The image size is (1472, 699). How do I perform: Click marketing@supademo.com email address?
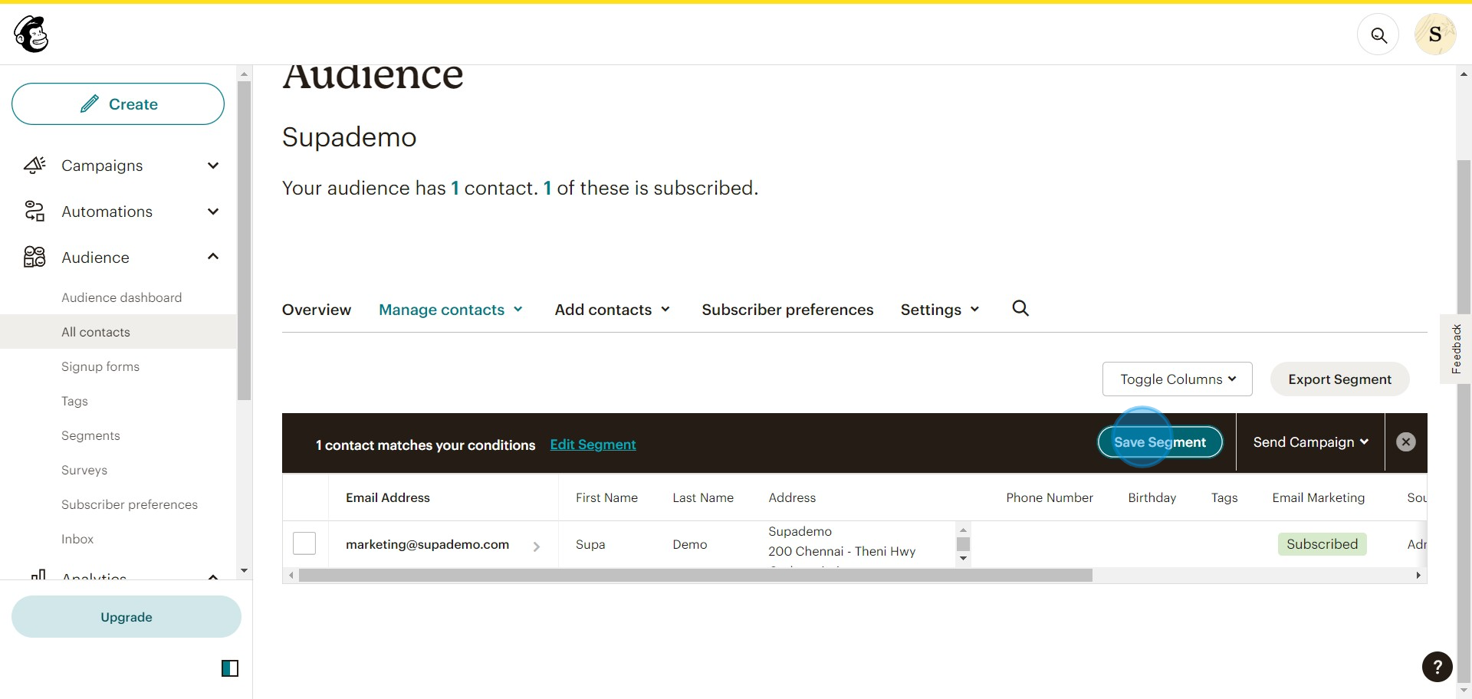(427, 544)
